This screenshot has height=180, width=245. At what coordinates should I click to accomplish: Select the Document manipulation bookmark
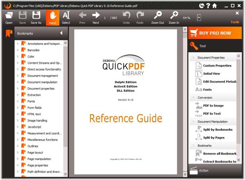point(42,82)
